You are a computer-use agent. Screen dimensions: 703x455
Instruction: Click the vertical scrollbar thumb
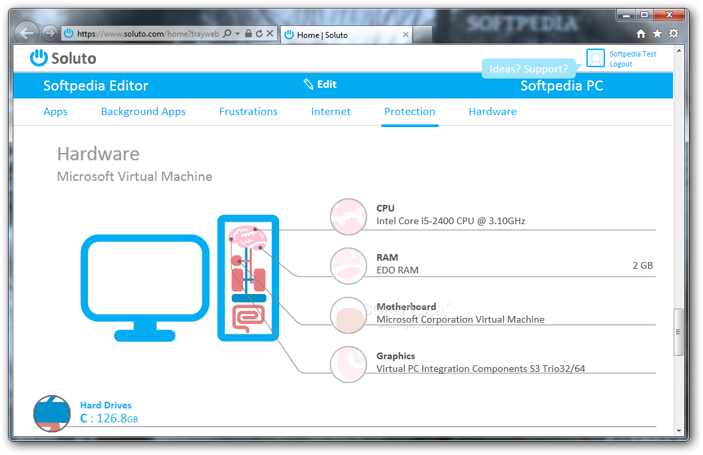pos(678,332)
